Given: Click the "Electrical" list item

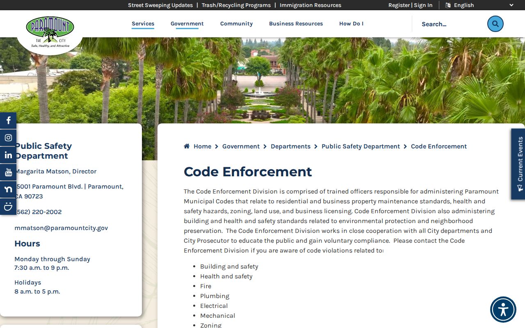Looking at the screenshot, I should (214, 306).
